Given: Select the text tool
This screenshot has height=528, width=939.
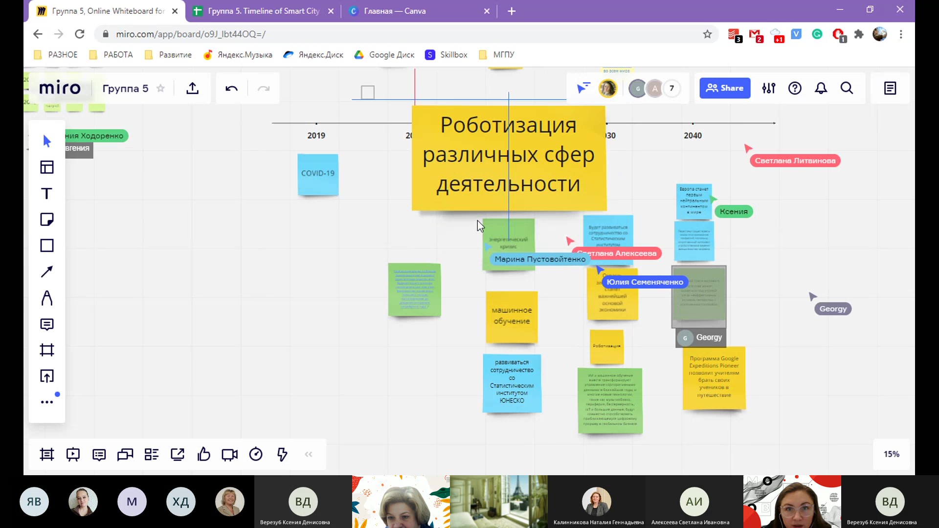Looking at the screenshot, I should coord(46,193).
